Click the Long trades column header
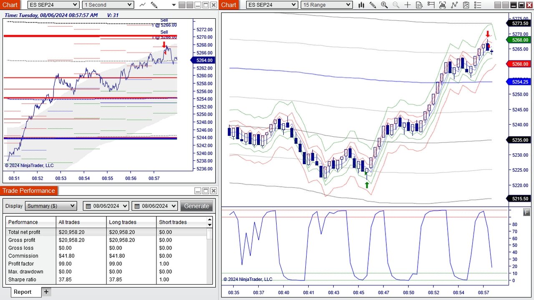 tap(131, 222)
